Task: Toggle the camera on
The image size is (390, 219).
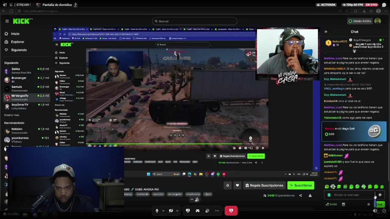Action: point(171,210)
